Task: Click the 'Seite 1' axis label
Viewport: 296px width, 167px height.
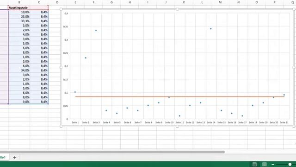Action: point(75,122)
